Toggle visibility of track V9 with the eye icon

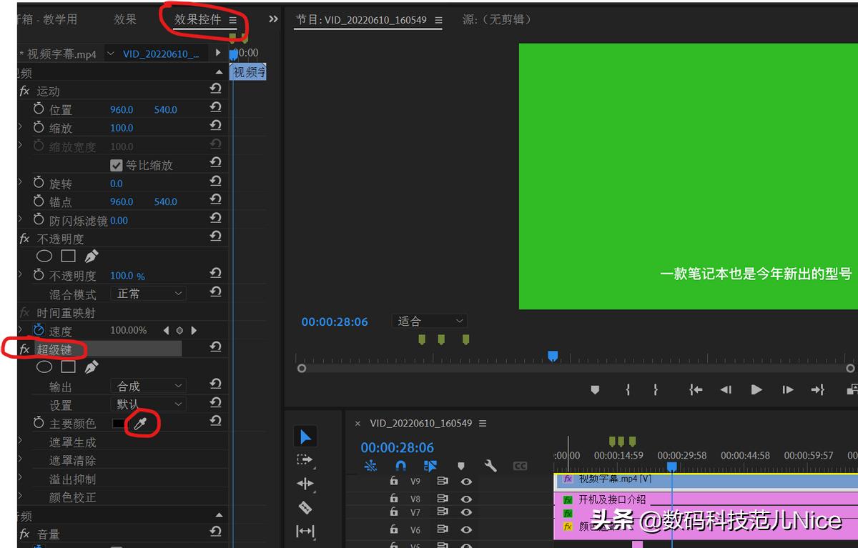(465, 481)
